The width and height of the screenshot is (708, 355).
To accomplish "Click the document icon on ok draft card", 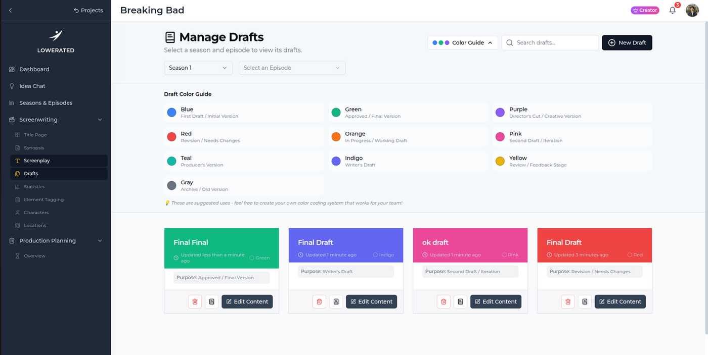I will (460, 301).
